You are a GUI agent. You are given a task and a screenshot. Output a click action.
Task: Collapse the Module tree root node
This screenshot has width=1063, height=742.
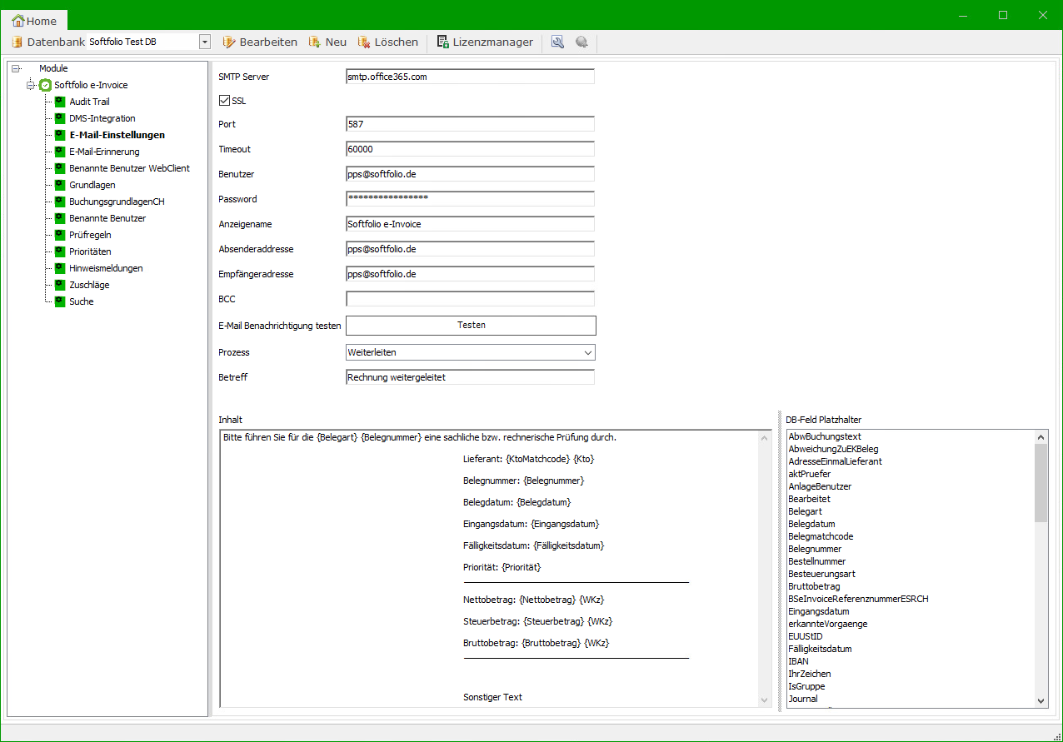click(16, 68)
